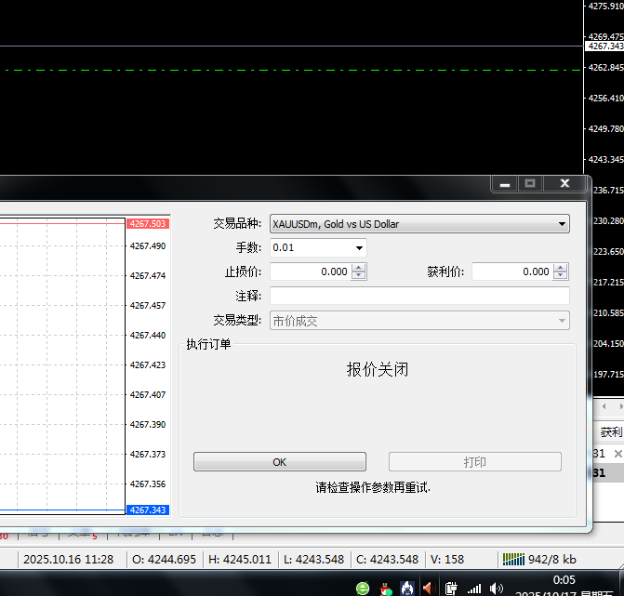Click the 注释 comment text box

pyautogui.click(x=418, y=296)
